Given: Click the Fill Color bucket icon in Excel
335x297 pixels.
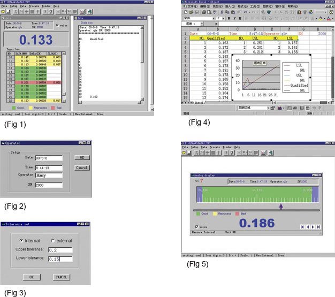Looking at the screenshot, I should click(x=321, y=19).
